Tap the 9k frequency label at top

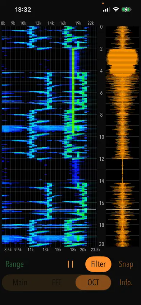13,23
